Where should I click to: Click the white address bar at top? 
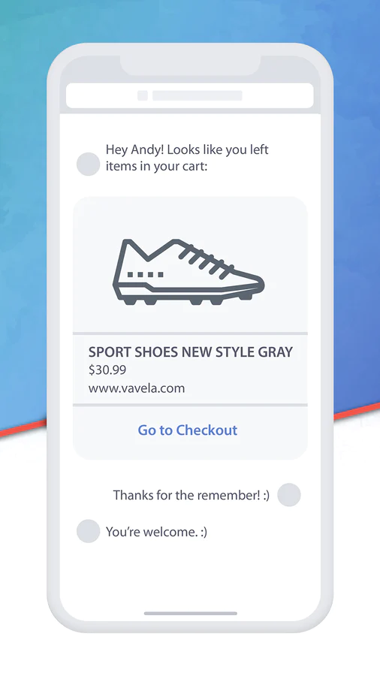pyautogui.click(x=189, y=95)
